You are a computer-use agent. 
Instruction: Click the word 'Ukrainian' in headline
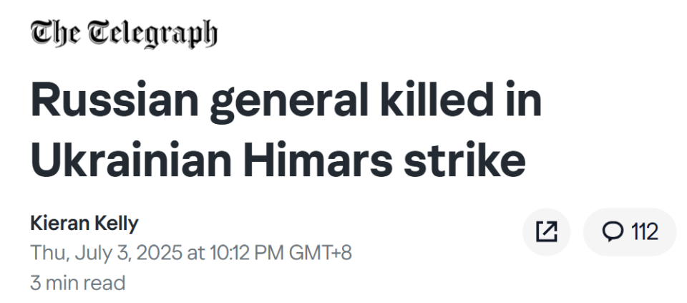tap(131, 159)
